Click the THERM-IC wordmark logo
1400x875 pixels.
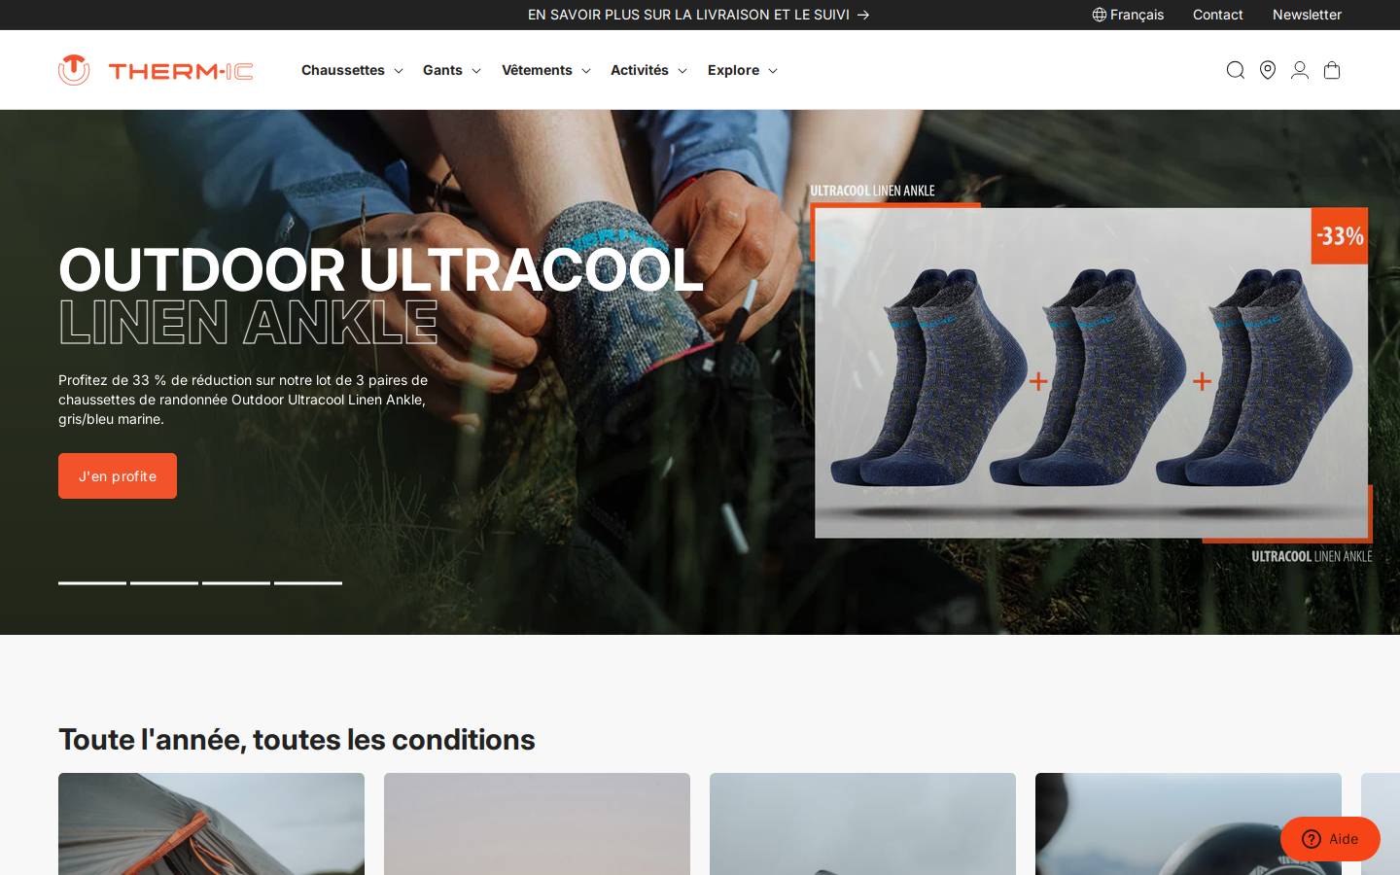(x=181, y=71)
